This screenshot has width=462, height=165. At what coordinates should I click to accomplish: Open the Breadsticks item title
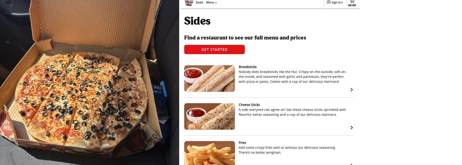tap(247, 67)
